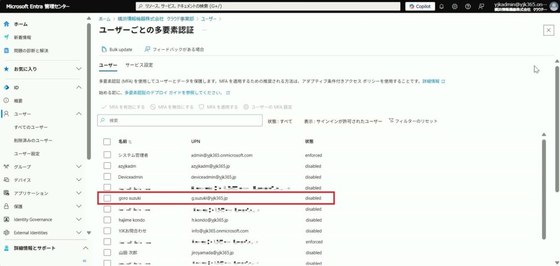Collapse the ユーザー section chevron
The height and width of the screenshot is (266, 560).
(x=79, y=114)
